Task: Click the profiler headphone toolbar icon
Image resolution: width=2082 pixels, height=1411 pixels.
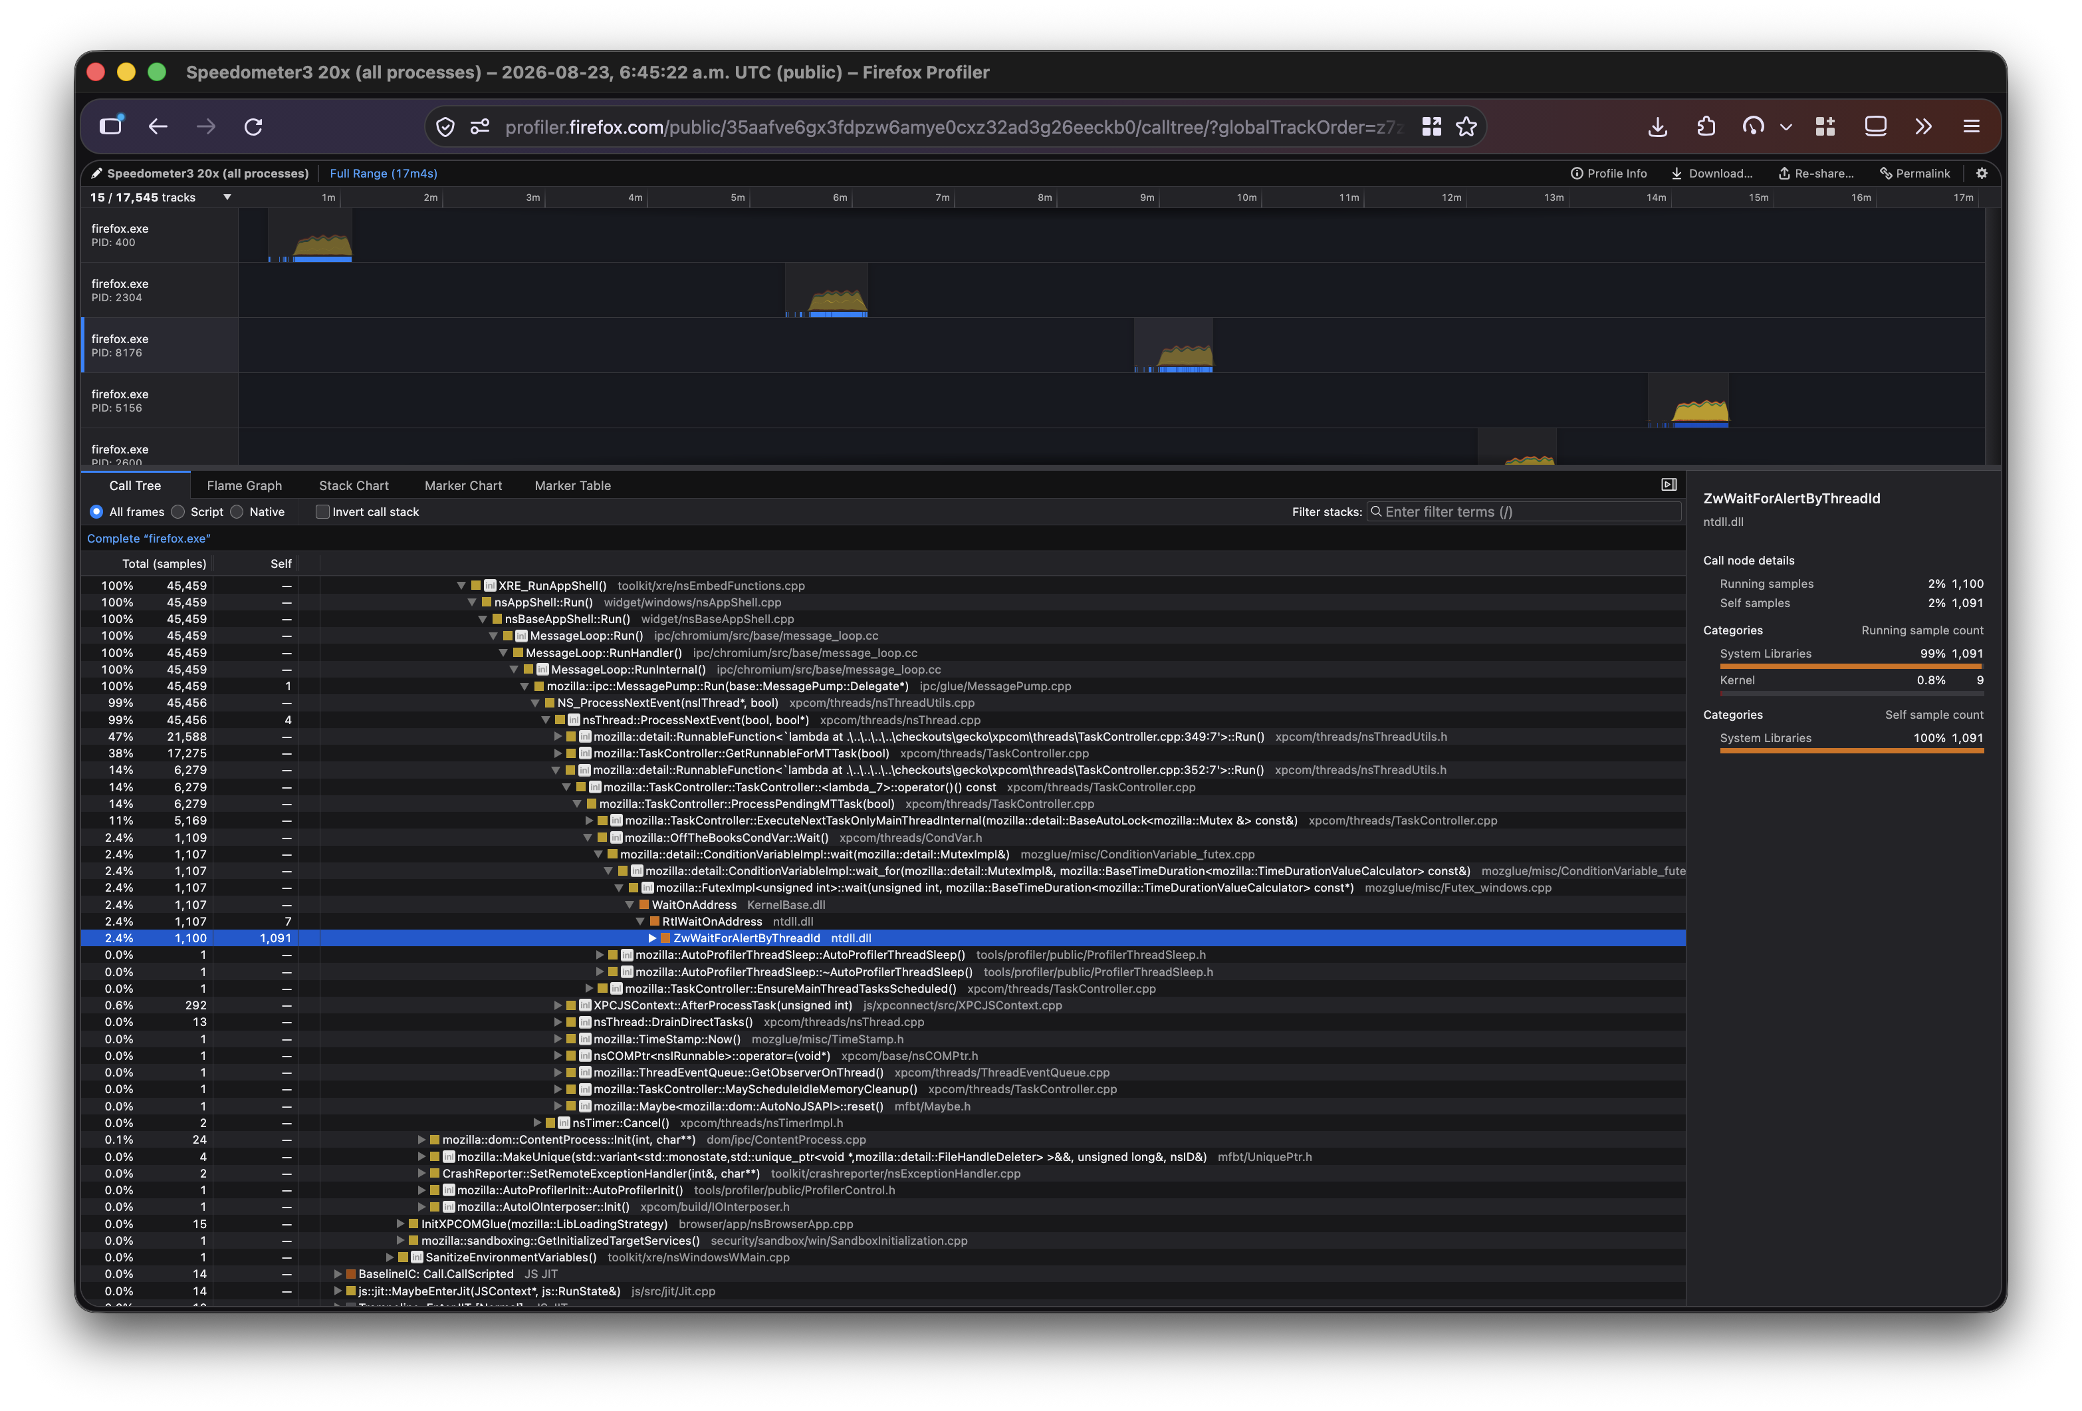Action: (1753, 126)
